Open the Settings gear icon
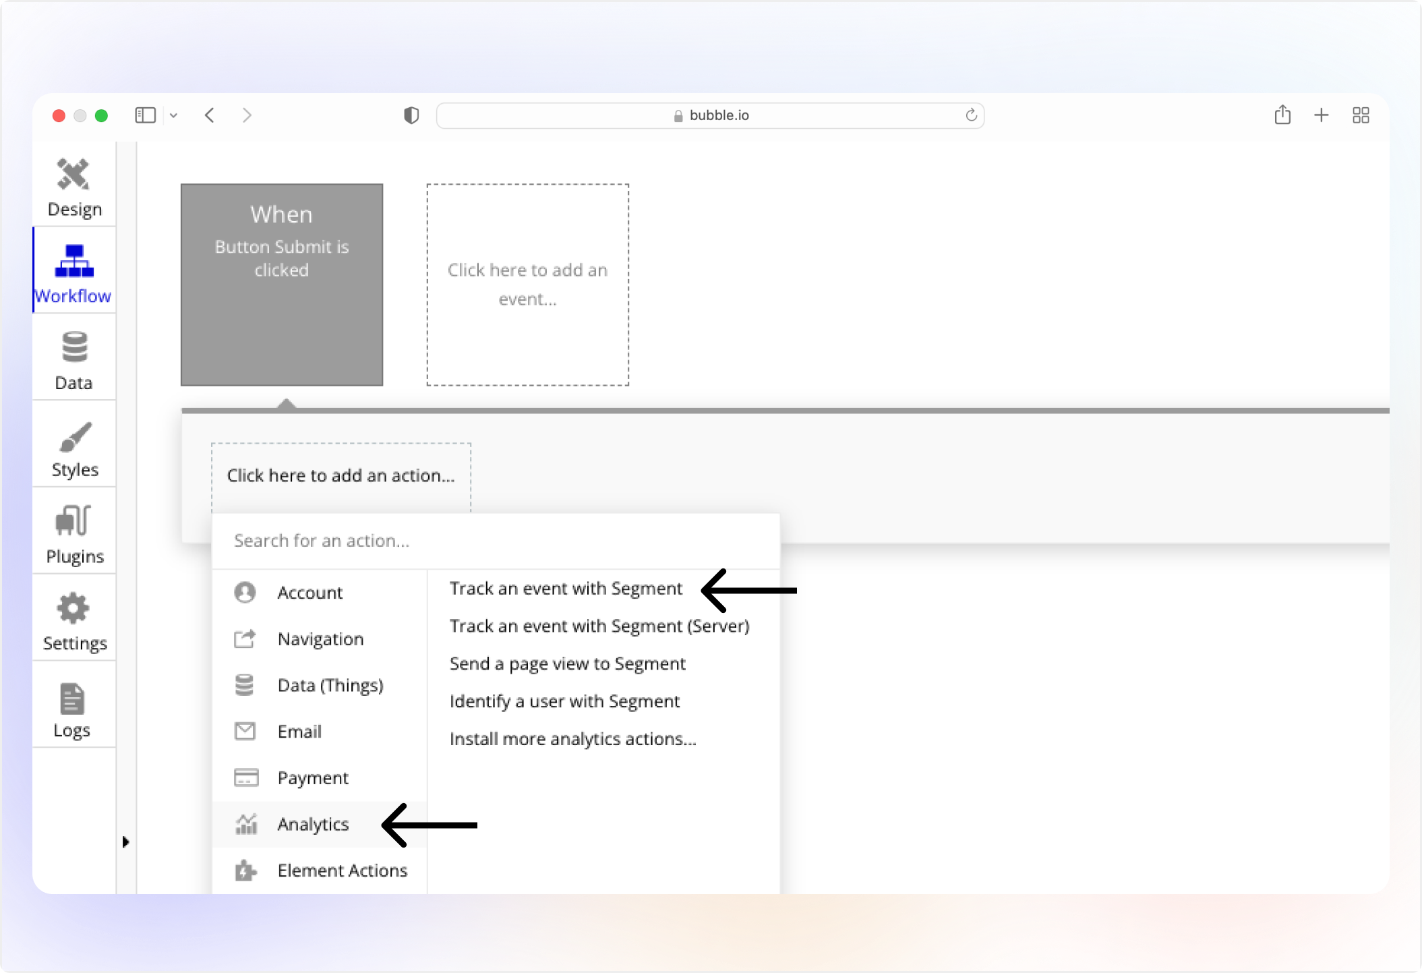1422x973 pixels. coord(73,609)
